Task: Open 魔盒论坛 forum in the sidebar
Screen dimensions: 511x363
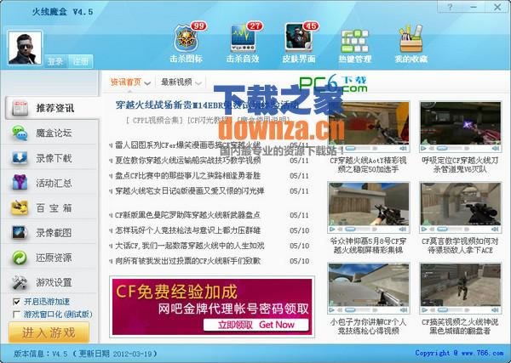Action: click(52, 133)
